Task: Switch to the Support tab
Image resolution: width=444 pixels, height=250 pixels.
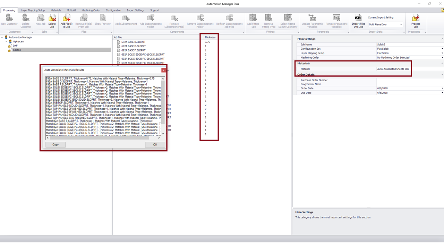Action: pos(155,10)
